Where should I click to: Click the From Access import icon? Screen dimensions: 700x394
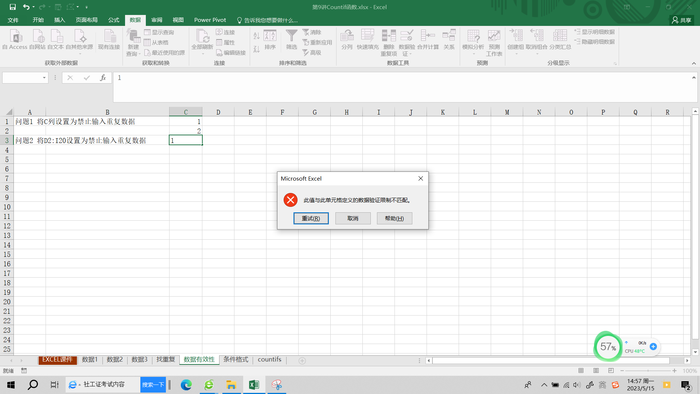tap(15, 36)
